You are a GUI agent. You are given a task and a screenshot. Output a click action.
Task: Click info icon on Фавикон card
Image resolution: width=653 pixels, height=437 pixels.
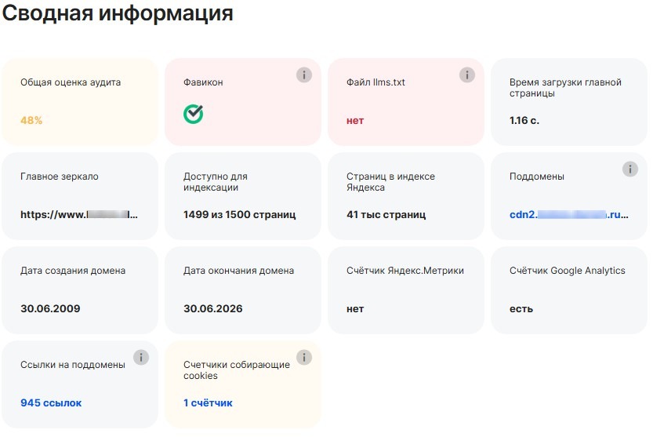pos(304,75)
